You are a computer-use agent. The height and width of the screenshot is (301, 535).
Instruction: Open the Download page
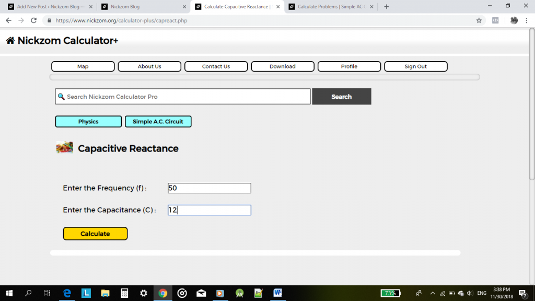click(283, 66)
